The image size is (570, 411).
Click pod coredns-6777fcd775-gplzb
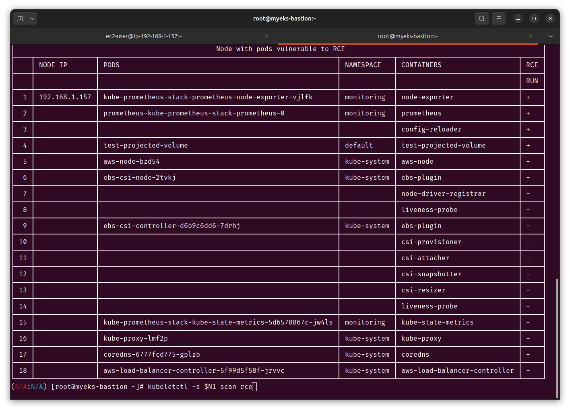(152, 355)
